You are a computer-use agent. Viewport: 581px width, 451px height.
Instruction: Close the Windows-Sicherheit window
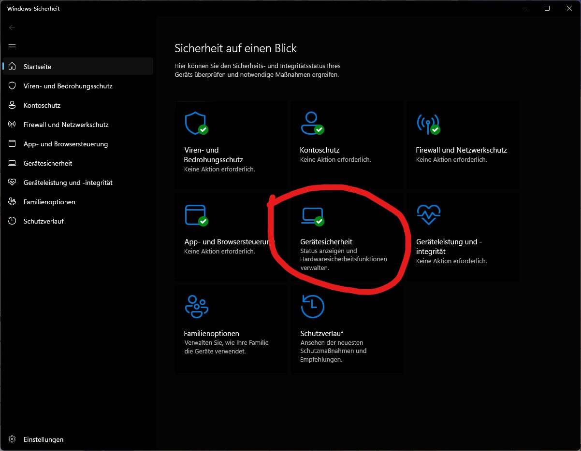click(x=569, y=8)
